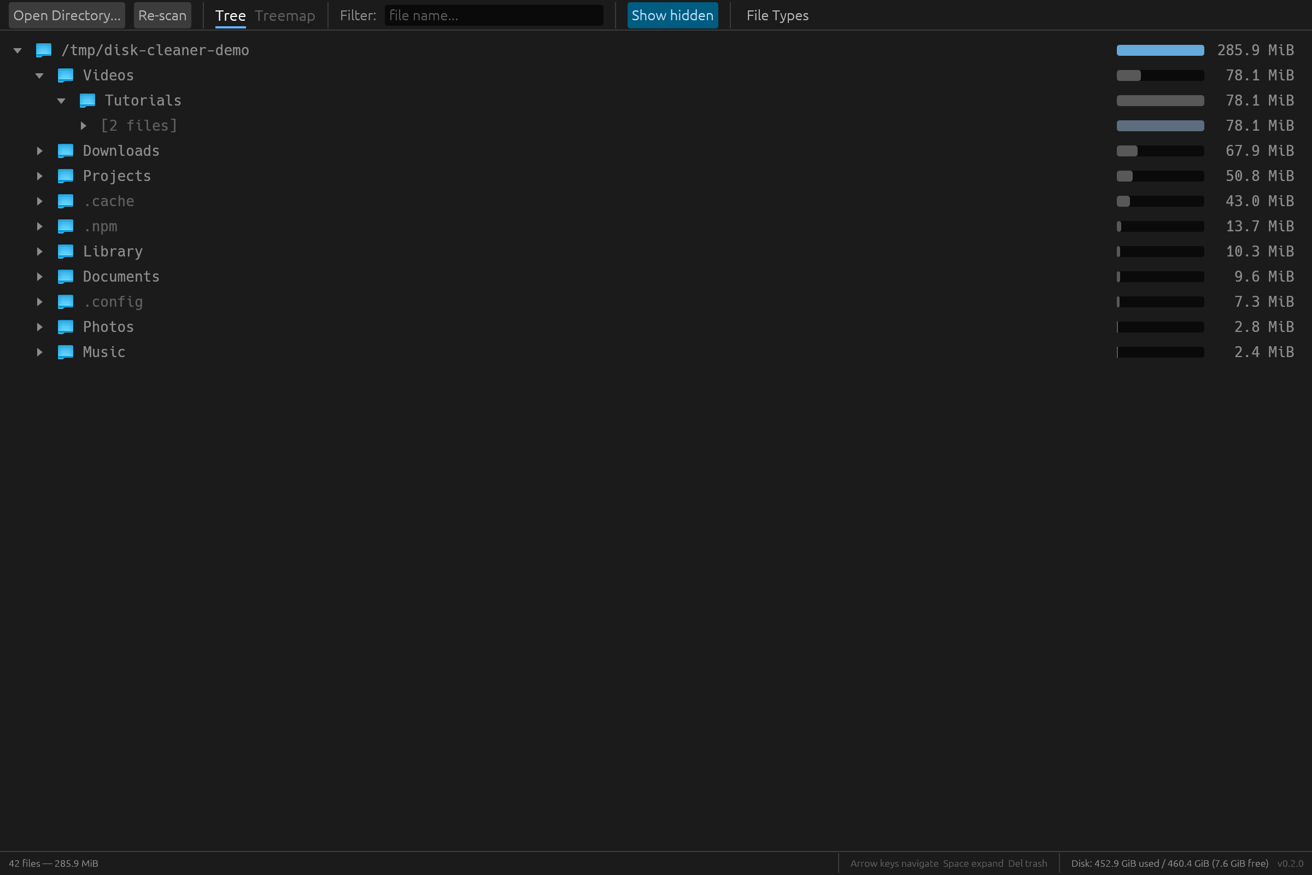Select the Tree view tab
The height and width of the screenshot is (875, 1312).
pyautogui.click(x=230, y=16)
